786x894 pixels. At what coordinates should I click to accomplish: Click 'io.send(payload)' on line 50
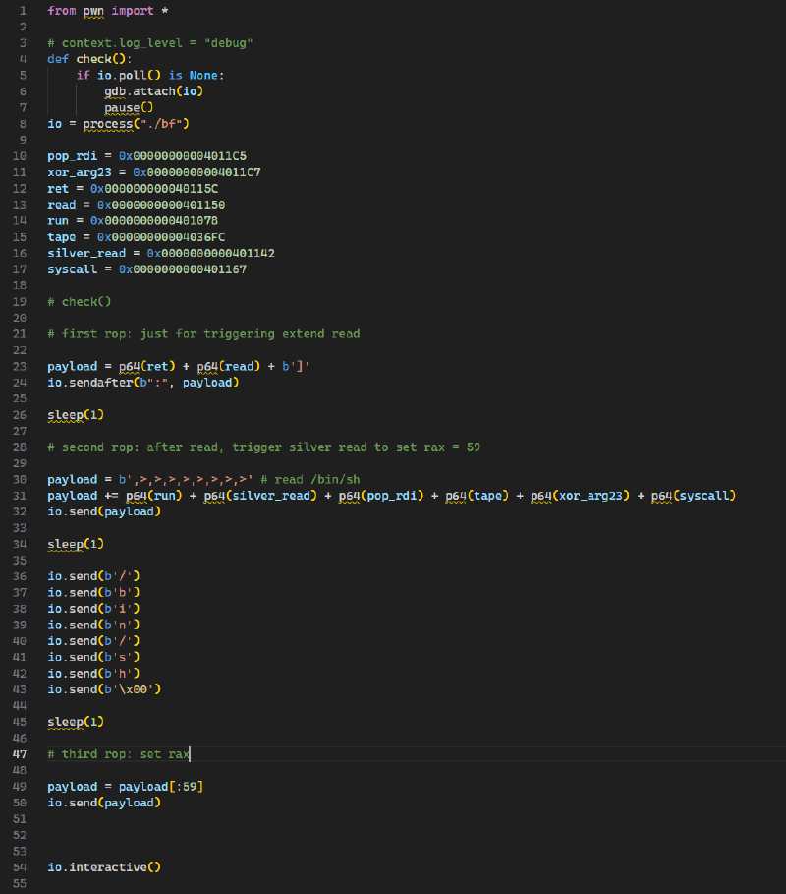click(x=104, y=803)
